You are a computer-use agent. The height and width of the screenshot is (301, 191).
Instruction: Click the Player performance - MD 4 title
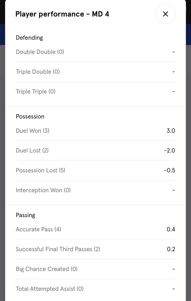click(x=62, y=14)
